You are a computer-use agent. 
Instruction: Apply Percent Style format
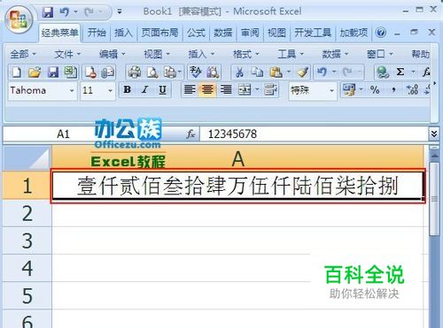pos(375,90)
